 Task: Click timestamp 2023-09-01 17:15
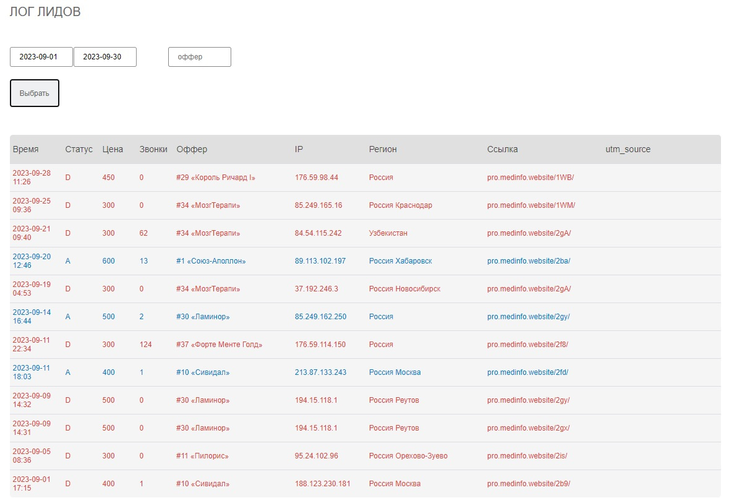tap(32, 484)
